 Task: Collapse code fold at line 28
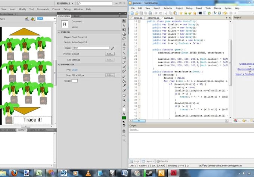139,72
